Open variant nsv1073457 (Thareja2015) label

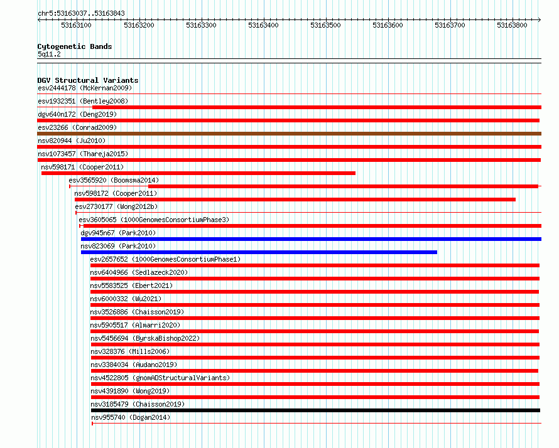click(83, 154)
